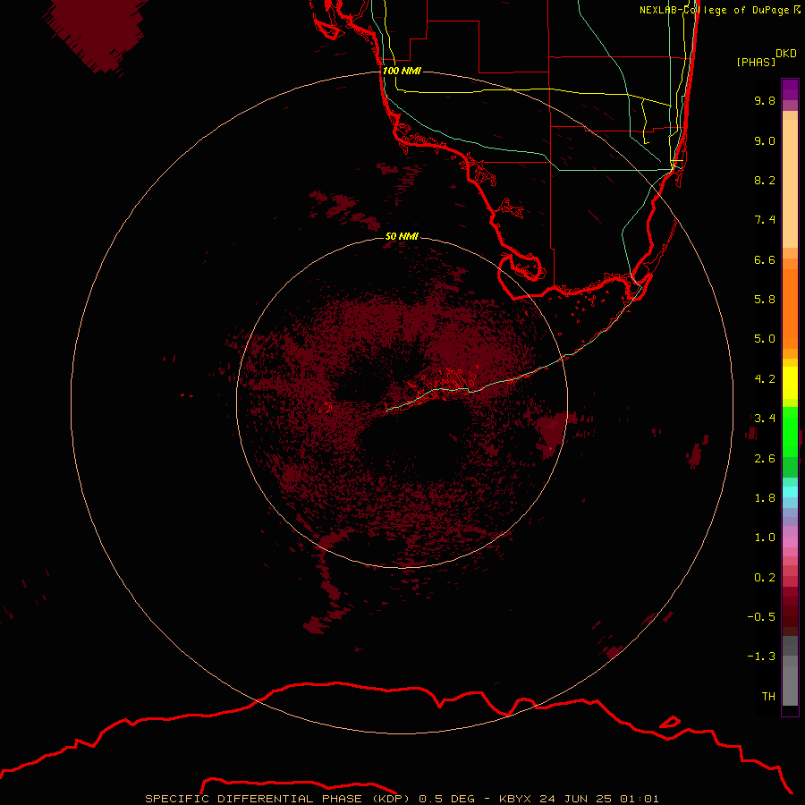Select the pink color bar segment
This screenshot has width=805, height=805.
(790, 542)
